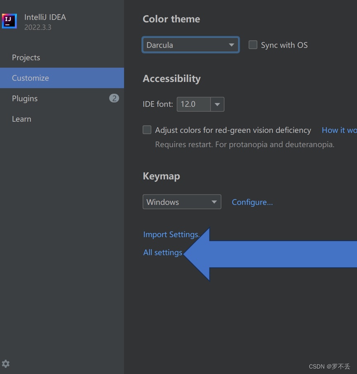Open the How it works link
This screenshot has height=374, width=357.
tap(339, 130)
